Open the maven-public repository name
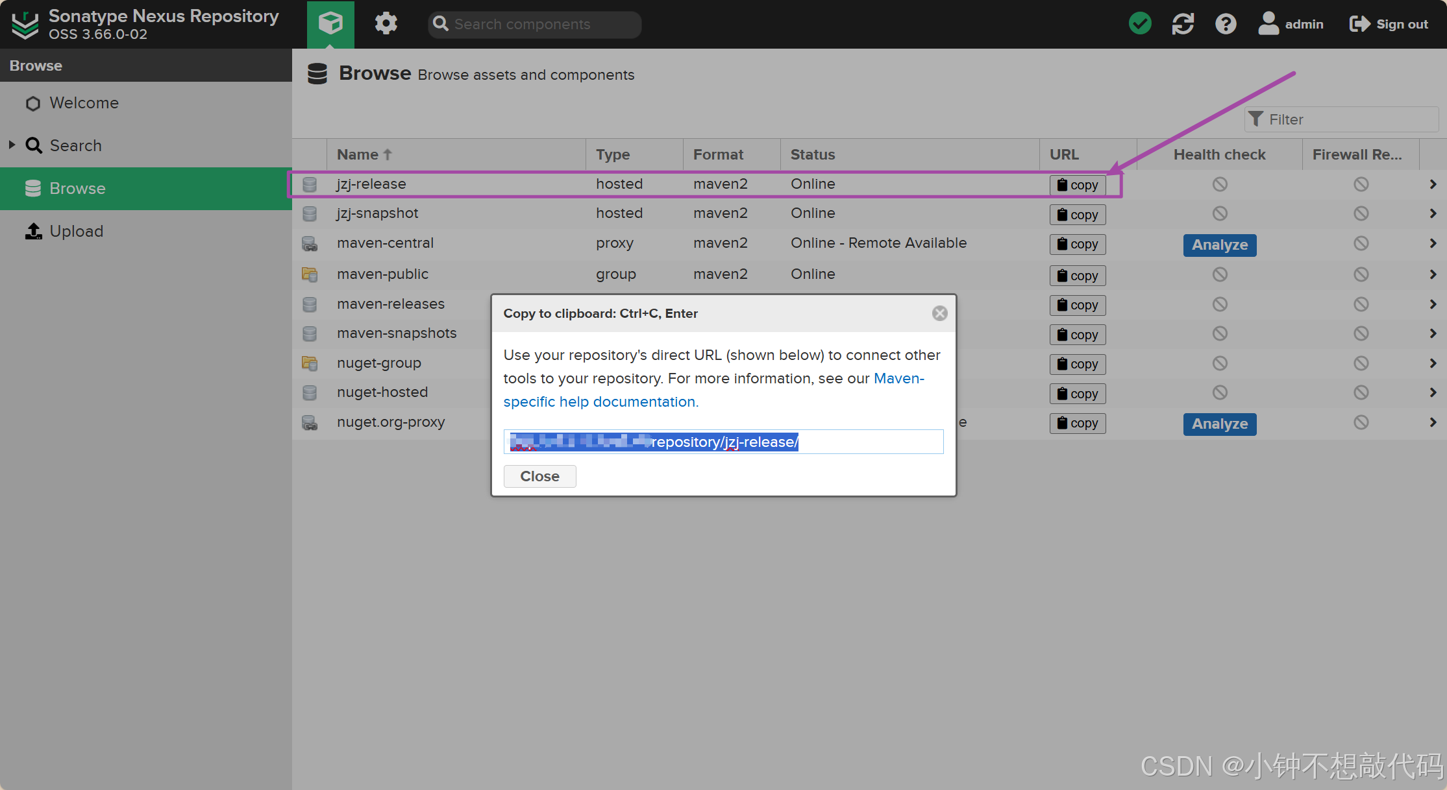1447x790 pixels. point(382,274)
